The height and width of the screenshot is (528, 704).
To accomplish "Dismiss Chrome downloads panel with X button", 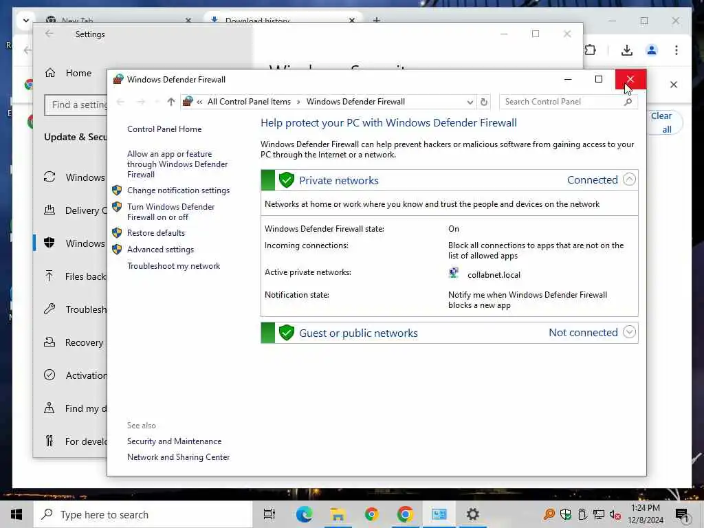I will pos(674,85).
